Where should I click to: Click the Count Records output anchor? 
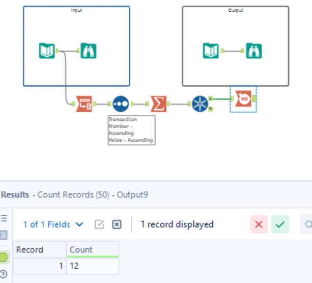[x=254, y=98]
